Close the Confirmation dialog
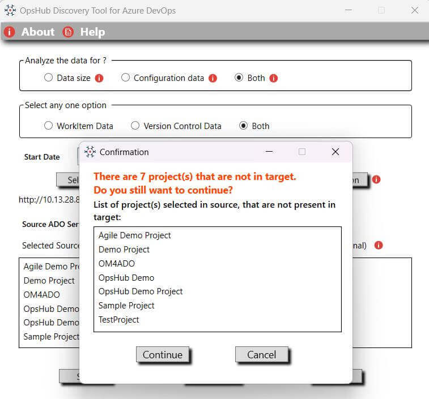 335,152
